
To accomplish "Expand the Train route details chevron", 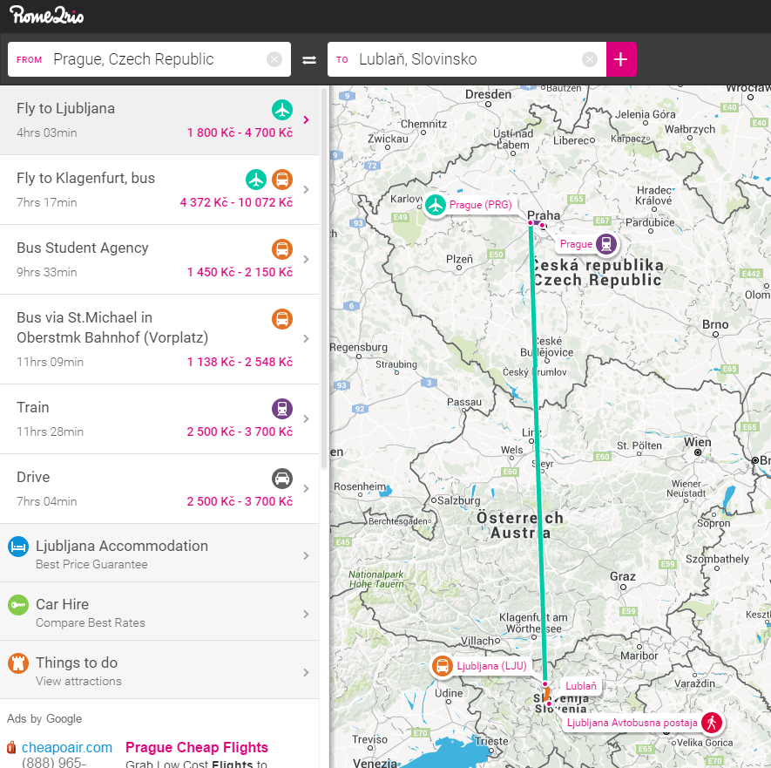I will tap(306, 418).
